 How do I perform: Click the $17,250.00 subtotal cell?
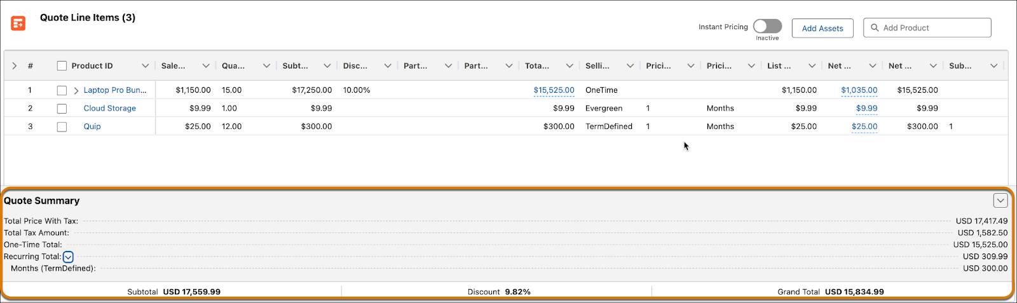(x=312, y=90)
